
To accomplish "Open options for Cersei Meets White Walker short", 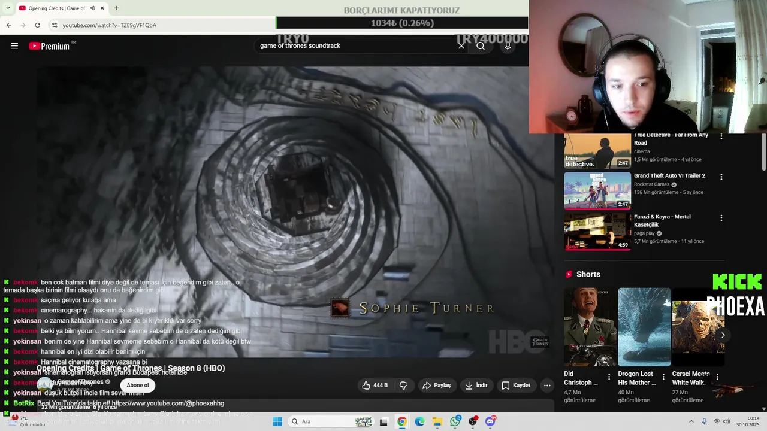I will (x=717, y=377).
